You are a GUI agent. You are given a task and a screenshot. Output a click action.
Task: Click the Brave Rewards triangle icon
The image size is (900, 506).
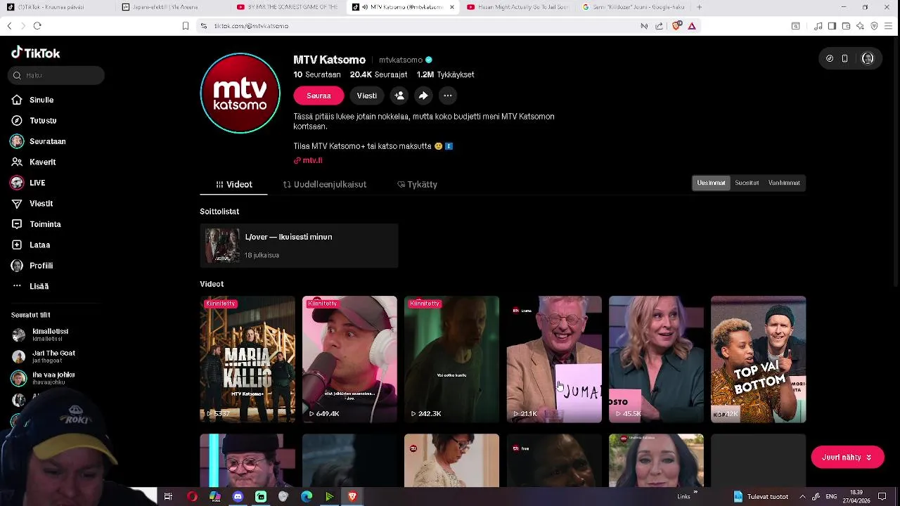pyautogui.click(x=692, y=26)
